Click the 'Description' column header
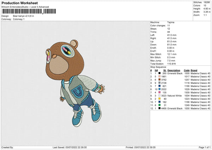 pos(174,70)
